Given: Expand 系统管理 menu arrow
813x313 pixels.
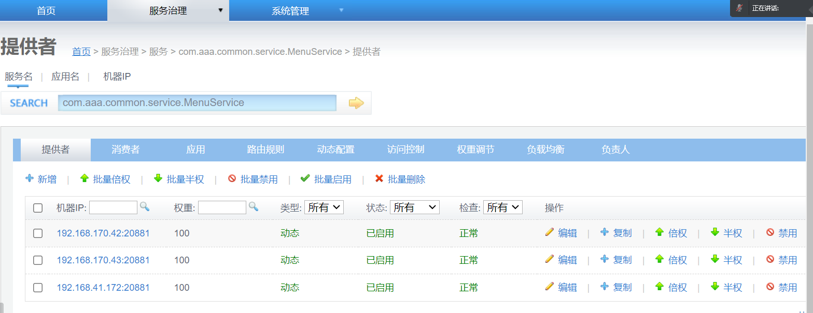Looking at the screenshot, I should (341, 10).
